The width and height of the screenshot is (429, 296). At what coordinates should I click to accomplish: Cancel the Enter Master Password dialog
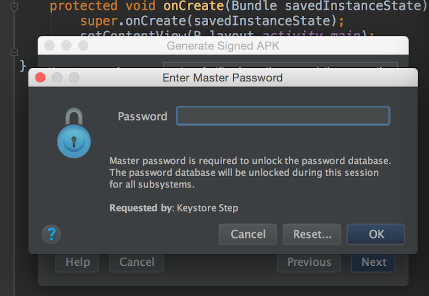(x=248, y=234)
